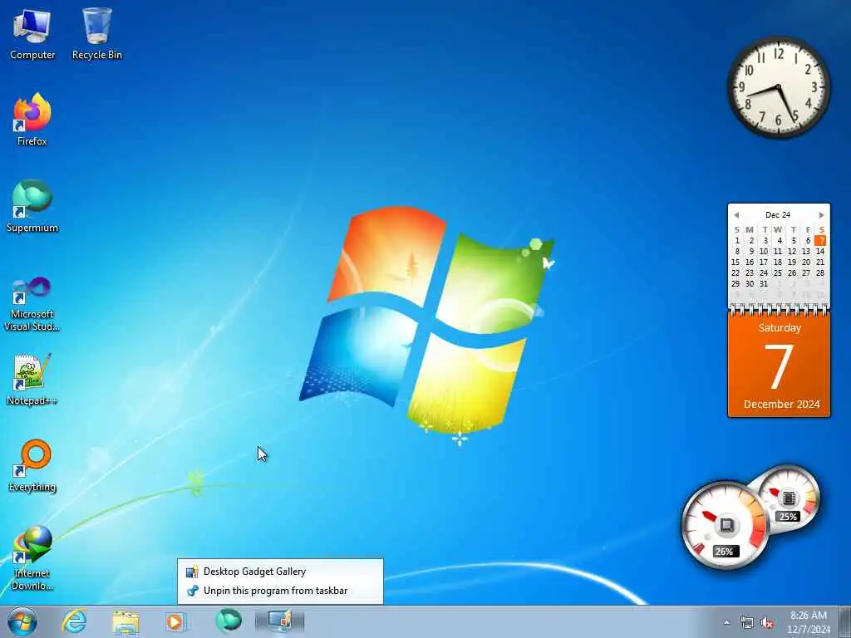The image size is (851, 638).
Task: Select the Computer desktop icon
Action: pos(32,33)
